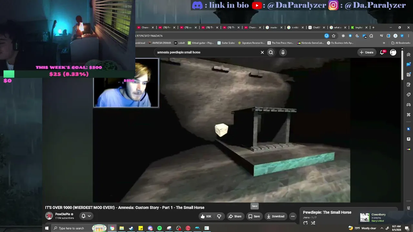Open the sidebar game controller icon
Screen dimensions: 413x232
408,105
